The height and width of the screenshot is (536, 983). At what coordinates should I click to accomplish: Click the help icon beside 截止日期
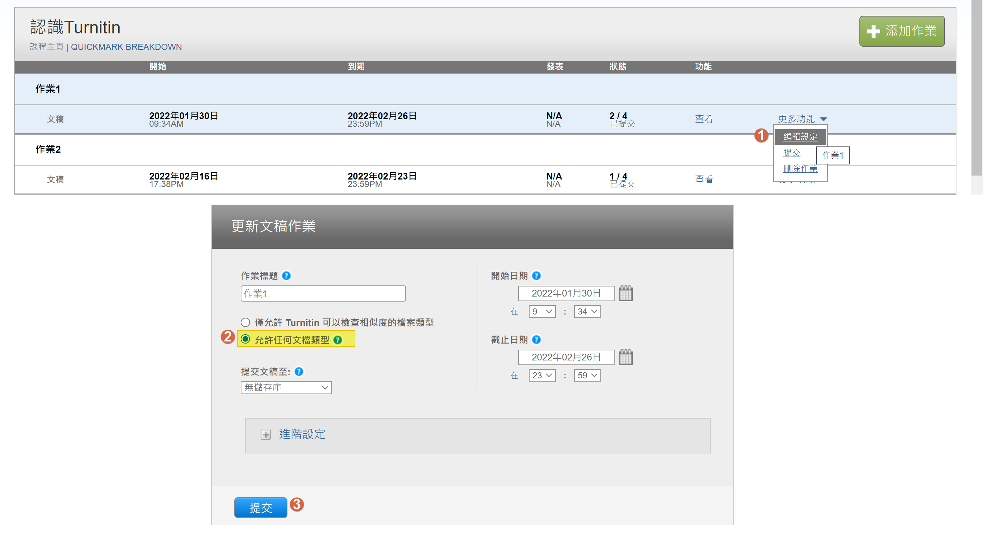[536, 340]
